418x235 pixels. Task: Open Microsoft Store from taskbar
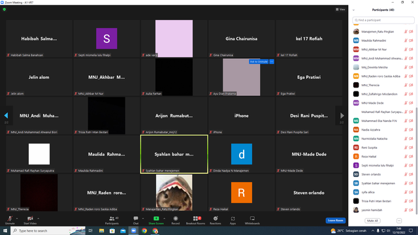pos(112,230)
